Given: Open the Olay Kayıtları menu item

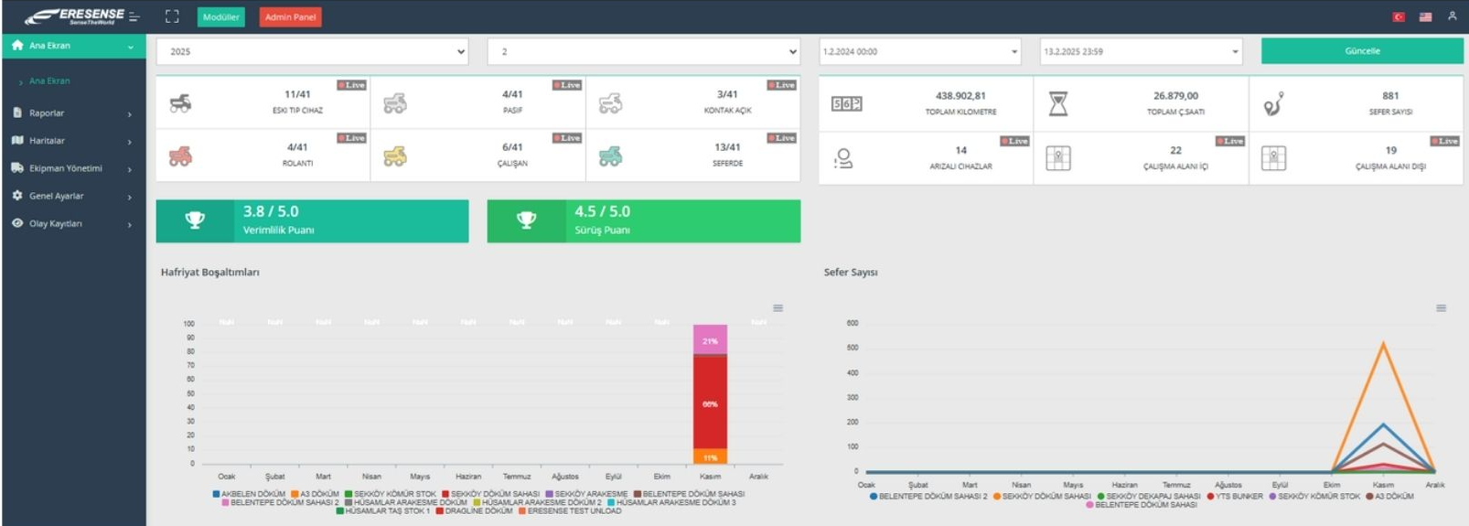Looking at the screenshot, I should point(73,223).
